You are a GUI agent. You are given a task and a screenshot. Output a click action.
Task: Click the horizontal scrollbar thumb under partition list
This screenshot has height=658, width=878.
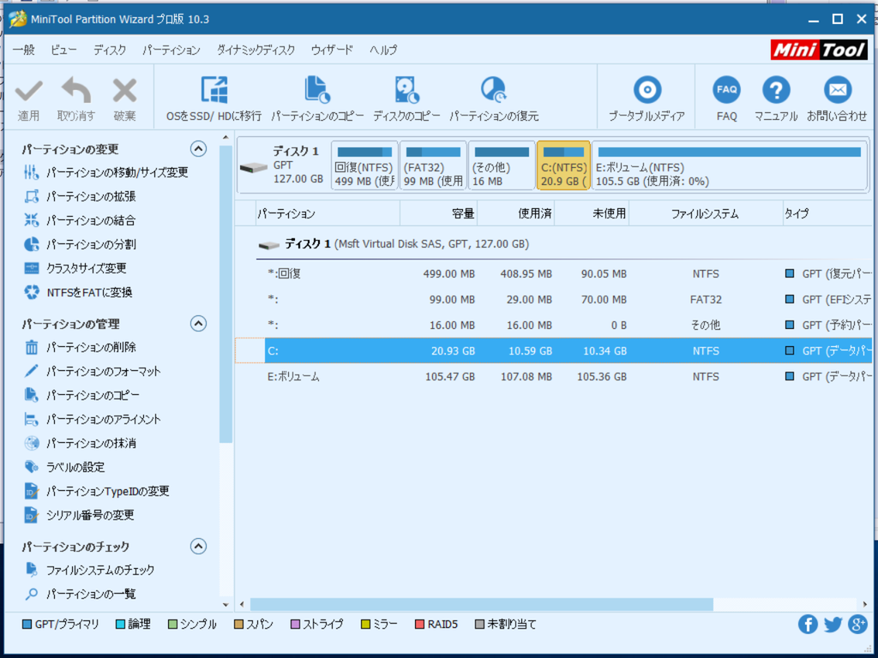482,604
